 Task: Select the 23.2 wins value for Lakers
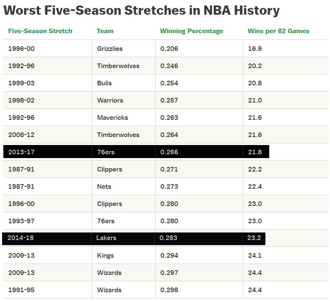(x=254, y=238)
